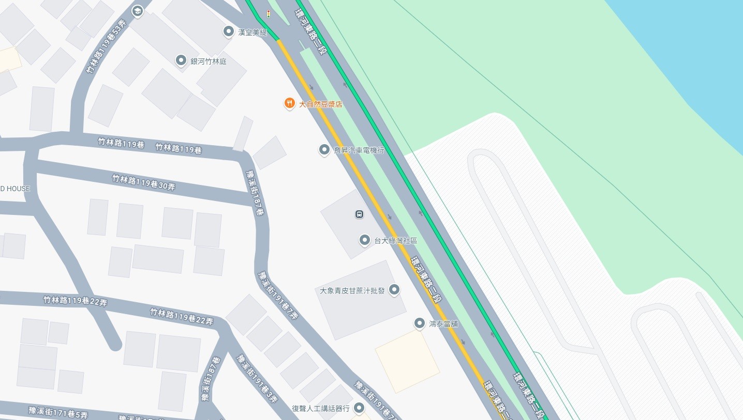
Task: Click the 台大綠灣社區 label text
Action: (x=396, y=241)
